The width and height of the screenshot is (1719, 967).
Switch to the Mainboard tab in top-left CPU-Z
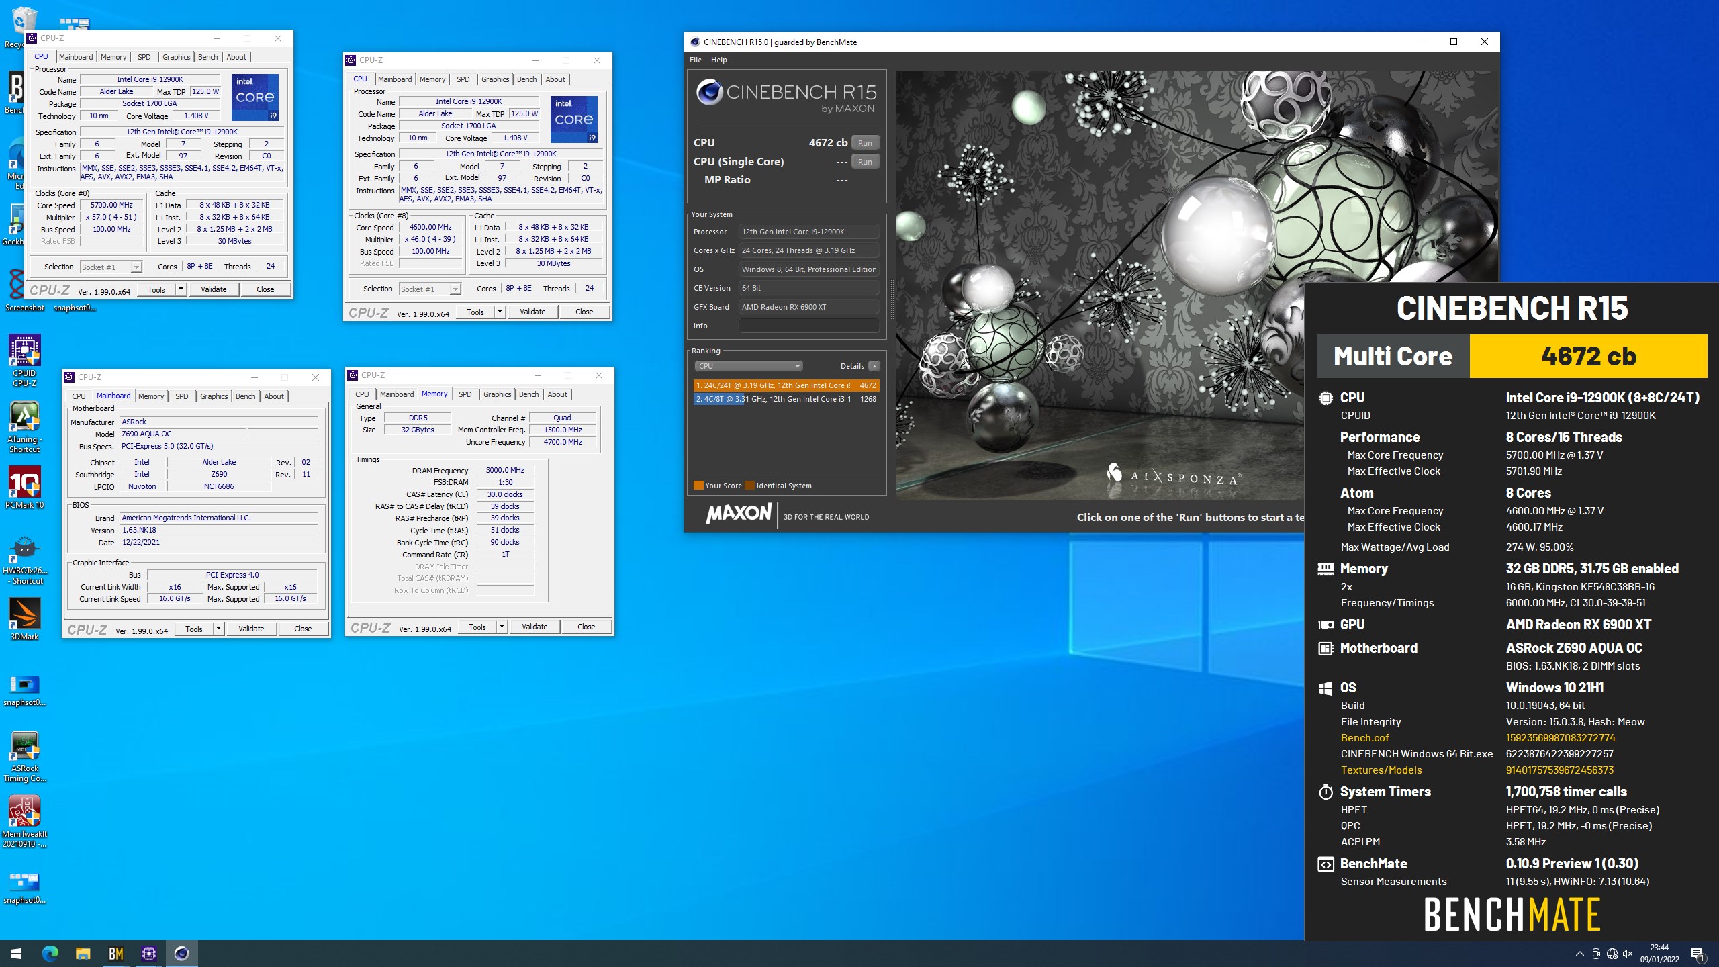[x=76, y=57]
